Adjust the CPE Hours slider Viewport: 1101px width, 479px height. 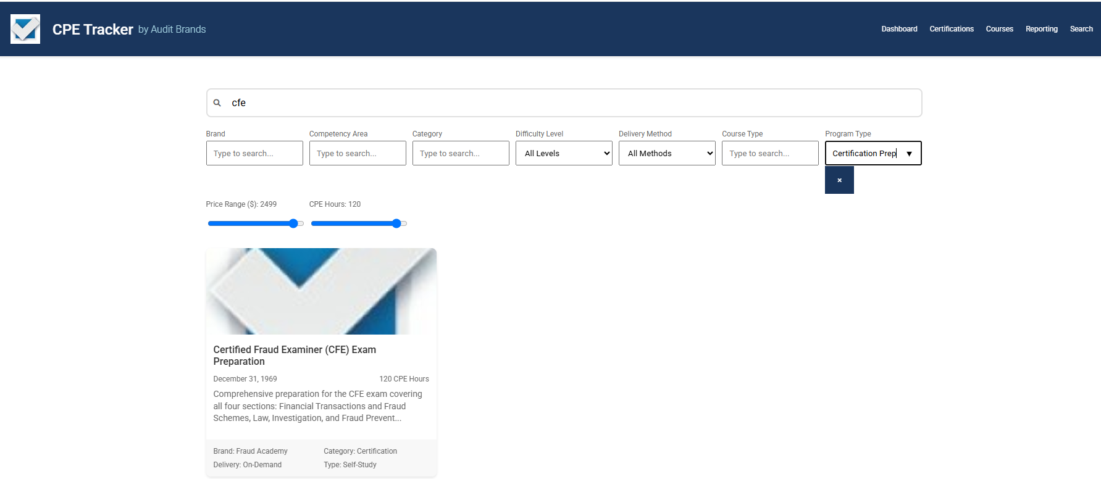coord(359,223)
